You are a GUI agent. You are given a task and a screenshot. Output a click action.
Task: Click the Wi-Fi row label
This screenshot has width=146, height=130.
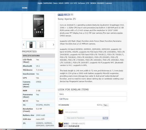(x=25, y=101)
